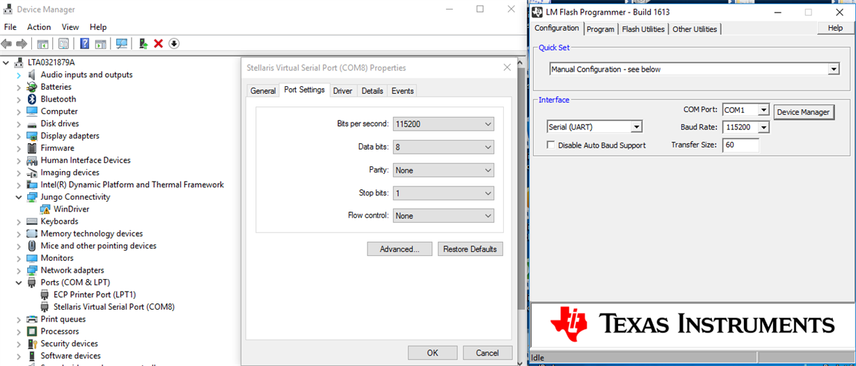The width and height of the screenshot is (856, 366).
Task: Open the Action menu in Device Manager
Action: pyautogui.click(x=39, y=27)
